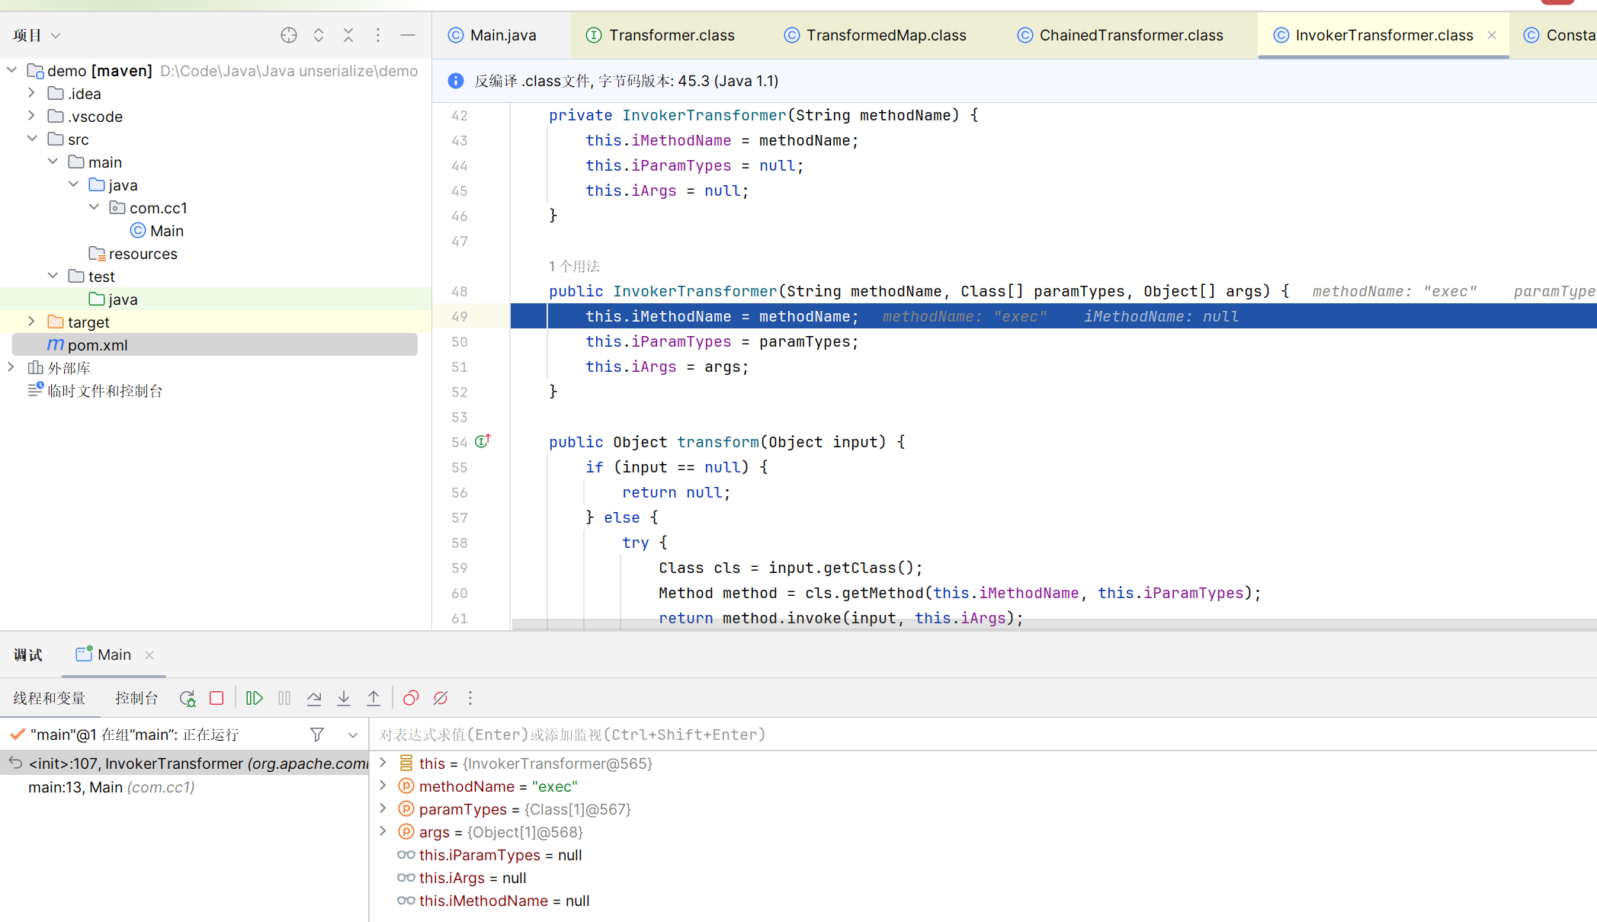The height and width of the screenshot is (922, 1597).
Task: Select the resources folder
Action: click(x=133, y=254)
